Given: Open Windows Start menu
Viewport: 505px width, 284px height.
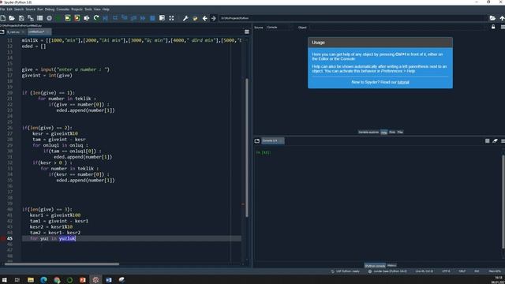Looking at the screenshot, I should pos(4,280).
